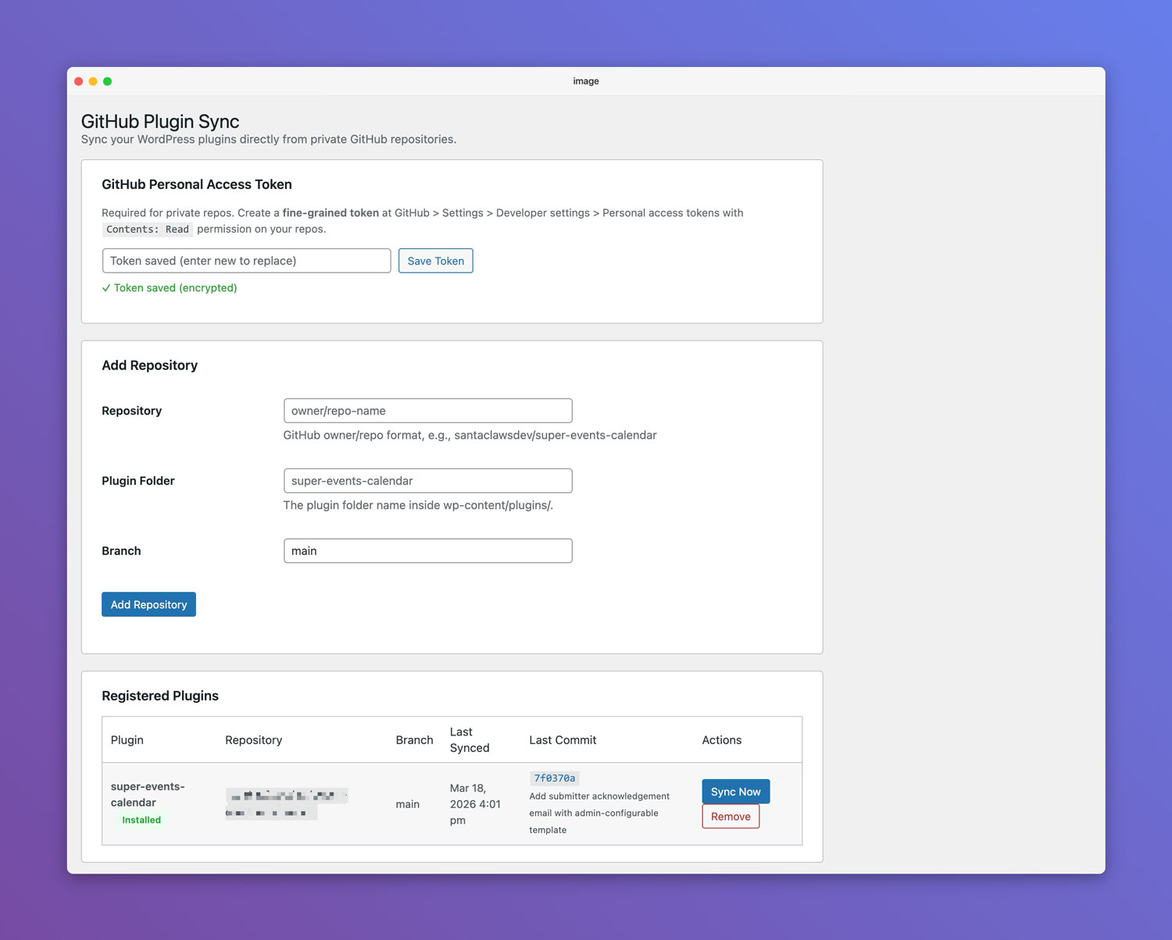
Task: Click the Installed status badge
Action: click(141, 820)
